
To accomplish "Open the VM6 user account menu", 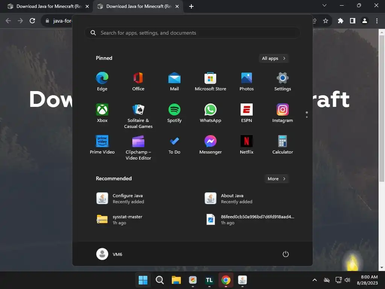I will pyautogui.click(x=109, y=254).
